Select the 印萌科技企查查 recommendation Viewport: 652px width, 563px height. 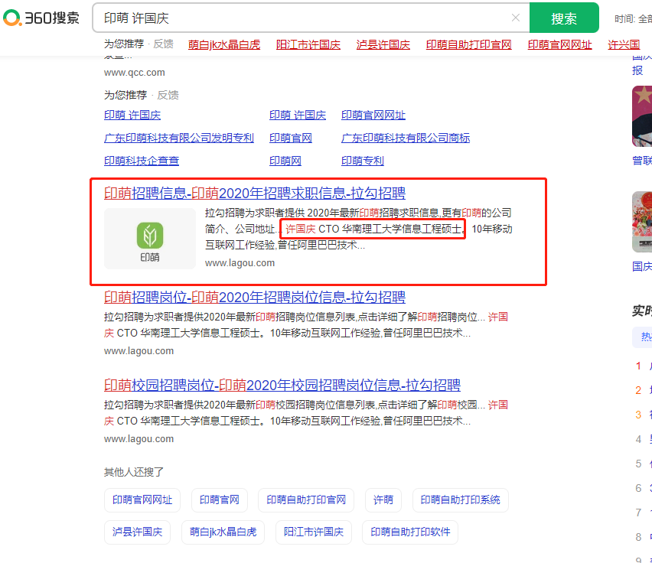click(142, 161)
